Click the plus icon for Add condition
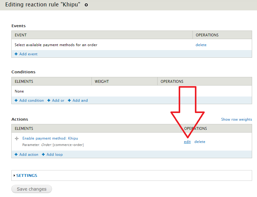This screenshot has width=257, height=197. point(16,100)
